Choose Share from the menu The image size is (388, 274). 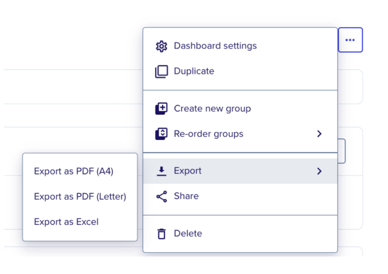240,196
